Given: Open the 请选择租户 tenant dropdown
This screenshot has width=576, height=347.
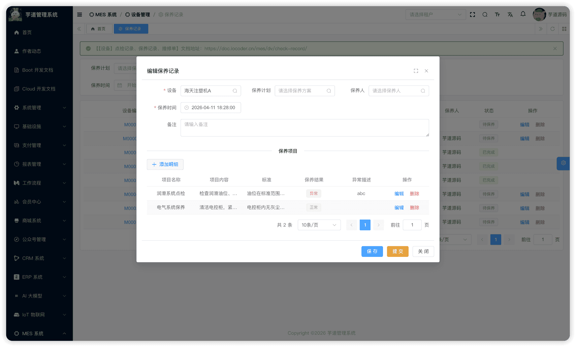Looking at the screenshot, I should click(x=435, y=14).
